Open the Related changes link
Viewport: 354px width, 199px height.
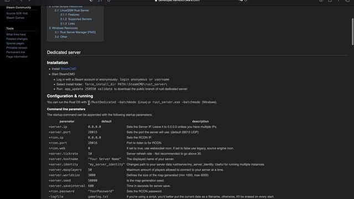pos(17,39)
